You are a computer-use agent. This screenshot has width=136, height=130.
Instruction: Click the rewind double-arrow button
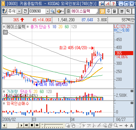click(27, 125)
